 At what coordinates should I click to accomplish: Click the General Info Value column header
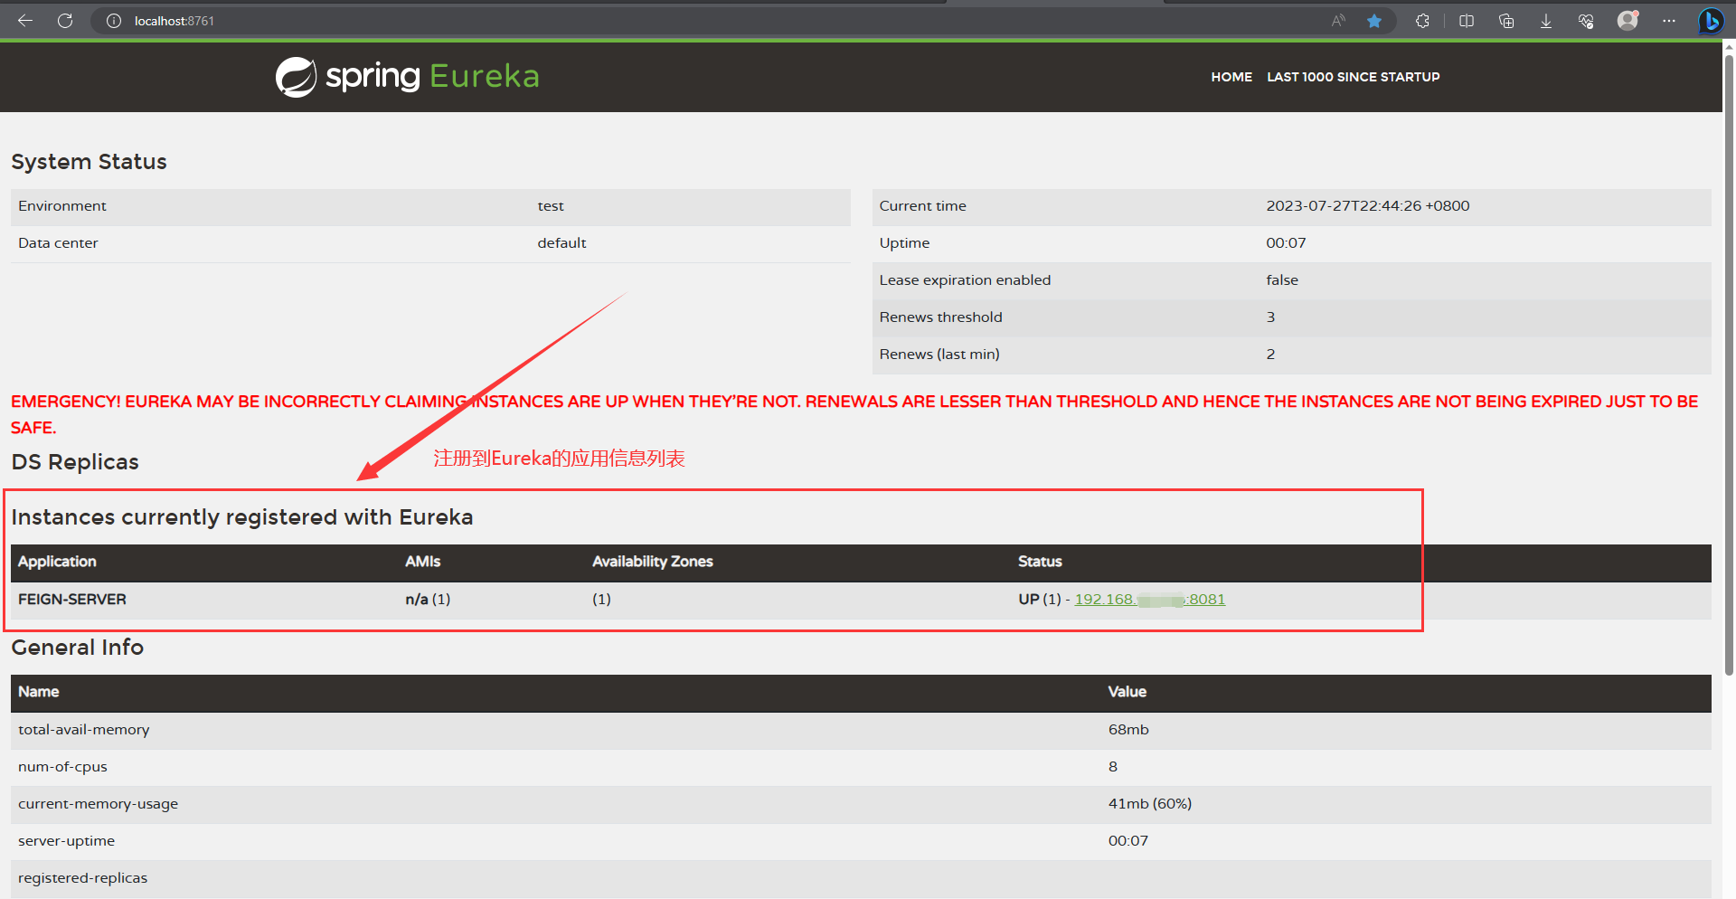tap(1127, 692)
